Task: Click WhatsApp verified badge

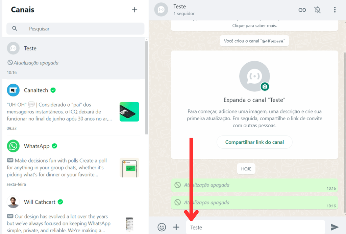Action: (x=54, y=146)
